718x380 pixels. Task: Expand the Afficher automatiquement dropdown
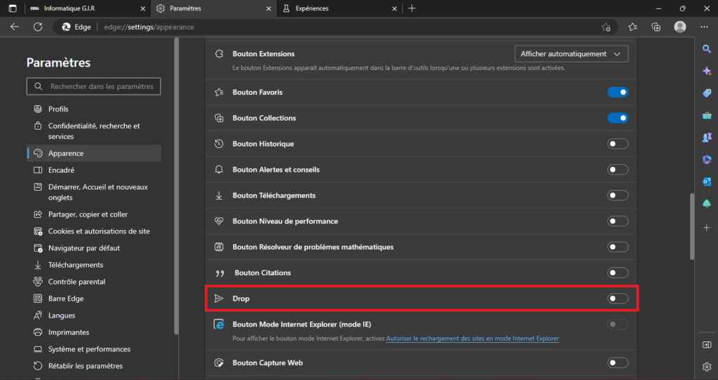point(571,54)
